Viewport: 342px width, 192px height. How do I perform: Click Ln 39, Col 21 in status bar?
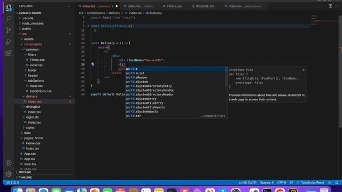click(247, 182)
